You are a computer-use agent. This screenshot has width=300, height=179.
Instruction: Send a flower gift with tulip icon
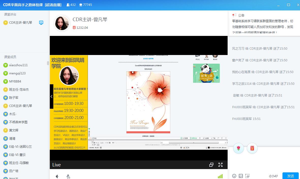click(238, 148)
